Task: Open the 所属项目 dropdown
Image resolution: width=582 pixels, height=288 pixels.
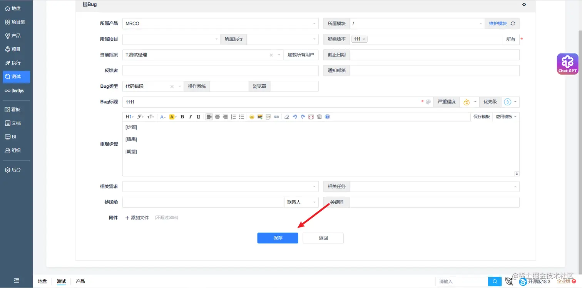Action: pos(171,39)
